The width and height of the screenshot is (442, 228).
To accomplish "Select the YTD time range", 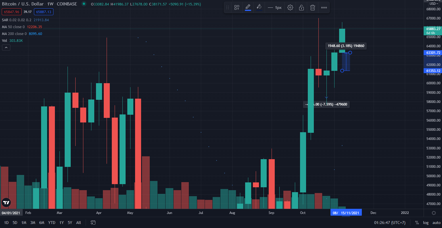I will tap(52, 223).
